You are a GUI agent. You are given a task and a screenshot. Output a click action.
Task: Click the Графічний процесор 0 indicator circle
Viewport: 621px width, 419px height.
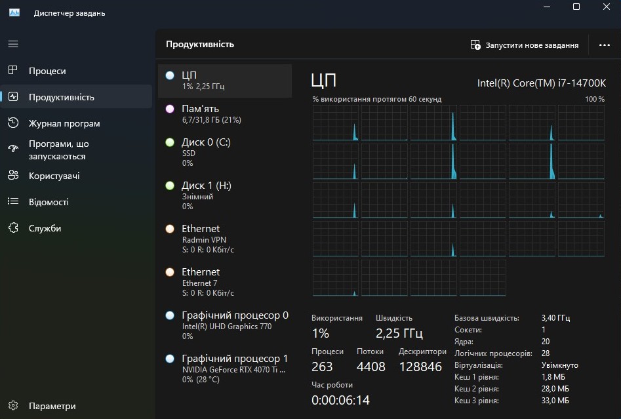170,315
